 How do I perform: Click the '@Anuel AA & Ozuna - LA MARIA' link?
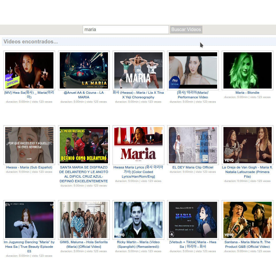click(84, 95)
